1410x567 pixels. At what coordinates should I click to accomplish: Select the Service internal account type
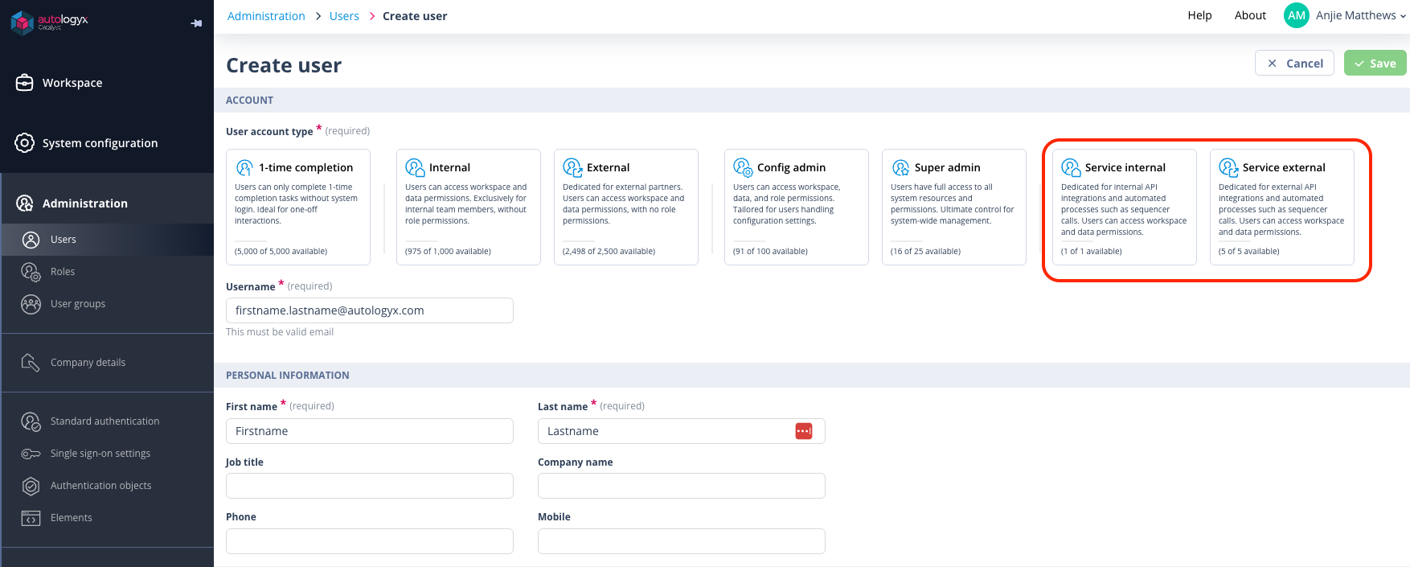coord(1125,207)
